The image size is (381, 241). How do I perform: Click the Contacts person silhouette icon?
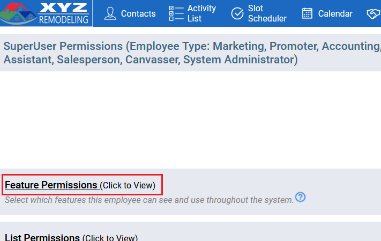[110, 13]
